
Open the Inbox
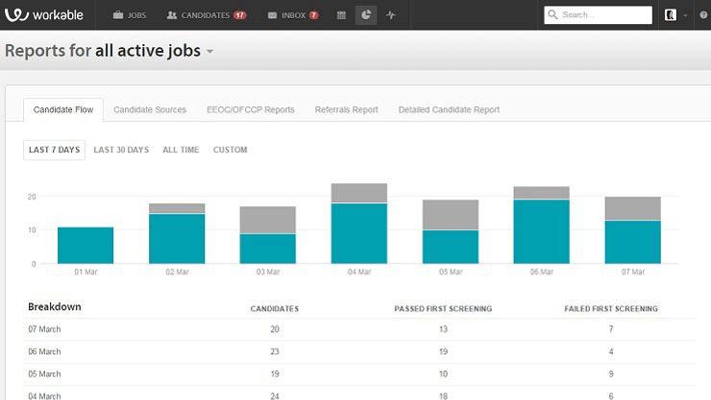286,15
